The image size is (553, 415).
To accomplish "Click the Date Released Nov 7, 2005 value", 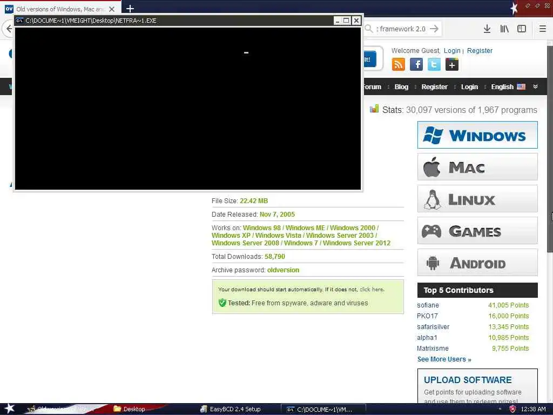I will click(x=277, y=214).
